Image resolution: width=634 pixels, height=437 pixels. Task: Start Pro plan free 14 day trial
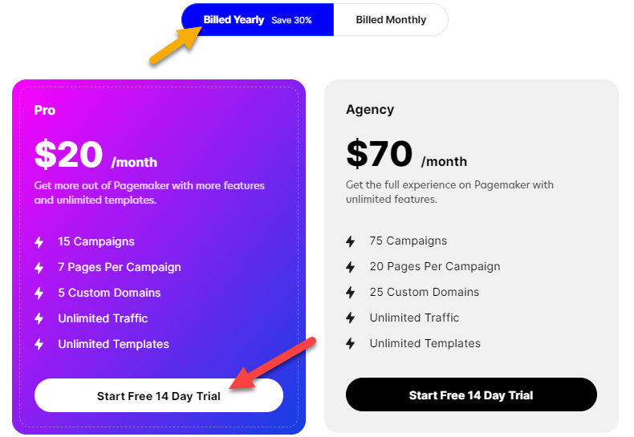(159, 396)
